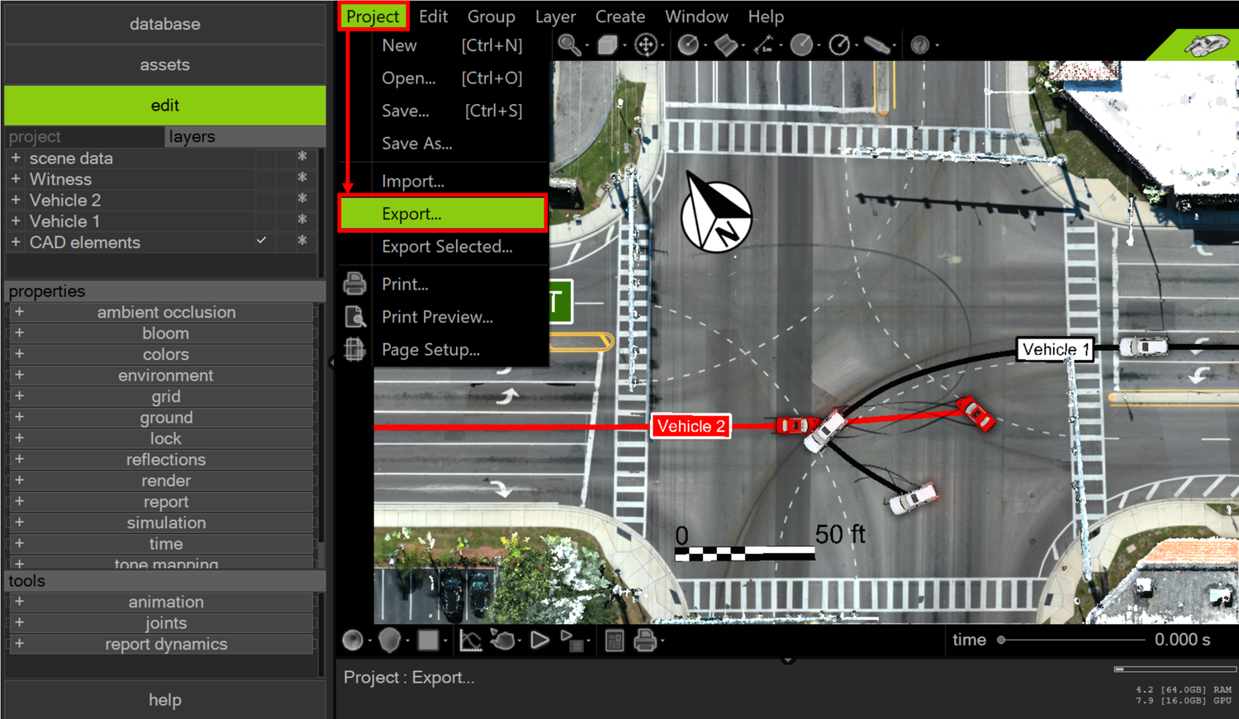Open the diagram graph tool icon
1239x719 pixels.
(x=470, y=641)
